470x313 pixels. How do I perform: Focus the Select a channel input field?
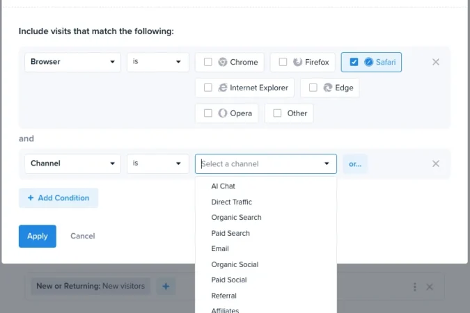266,164
